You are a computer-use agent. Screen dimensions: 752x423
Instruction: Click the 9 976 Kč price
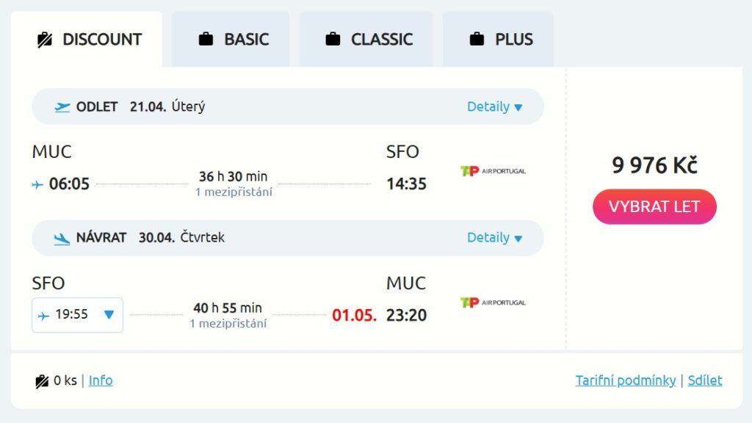pos(654,166)
